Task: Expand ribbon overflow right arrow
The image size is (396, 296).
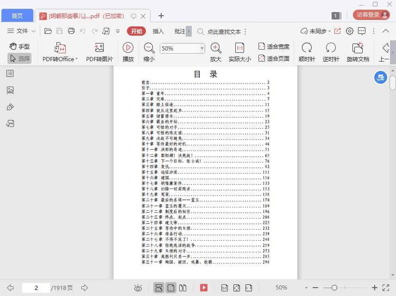Action: 393,52
